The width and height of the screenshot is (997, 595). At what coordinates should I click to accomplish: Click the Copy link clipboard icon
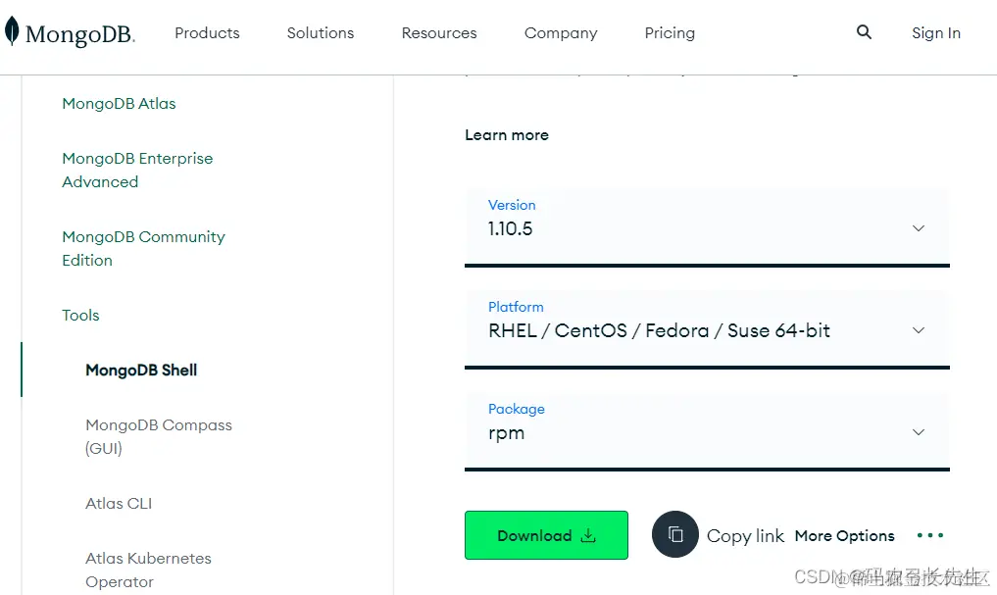click(x=675, y=535)
